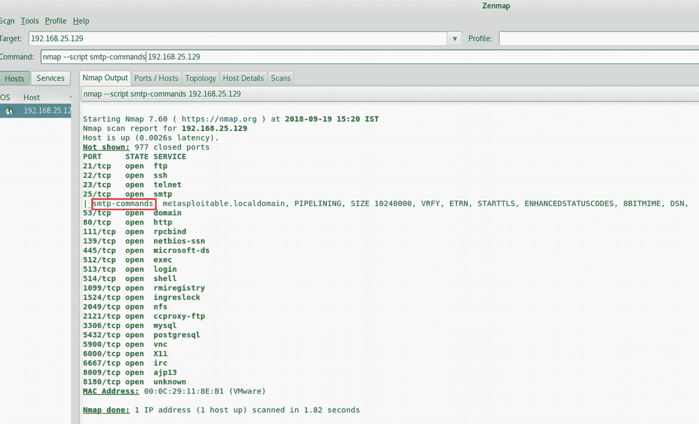Click the '139/tcp open netbios-ssn' line
699x424 pixels.
[x=144, y=241]
